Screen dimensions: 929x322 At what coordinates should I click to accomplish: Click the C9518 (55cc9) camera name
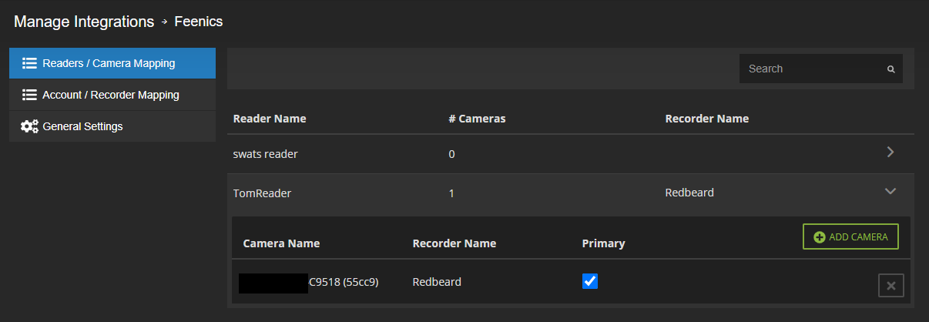(x=344, y=282)
